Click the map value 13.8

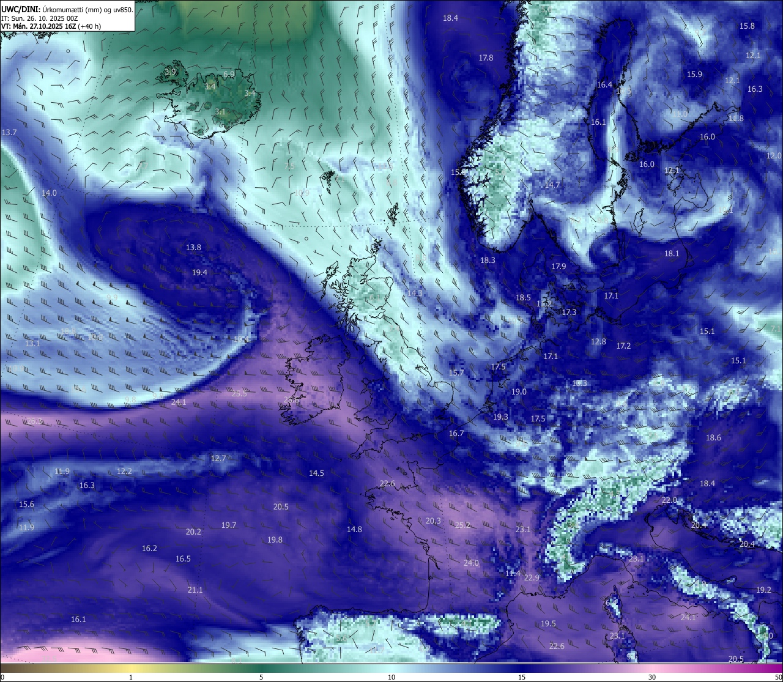coord(193,247)
